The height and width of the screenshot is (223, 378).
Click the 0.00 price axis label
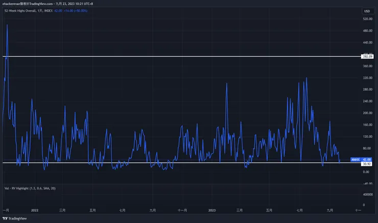point(366,172)
